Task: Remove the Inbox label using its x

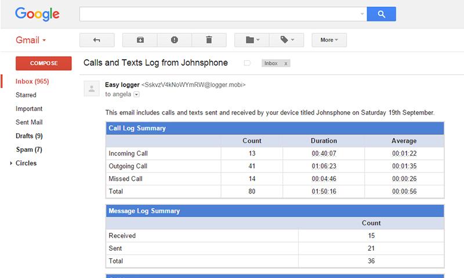Action: point(286,63)
